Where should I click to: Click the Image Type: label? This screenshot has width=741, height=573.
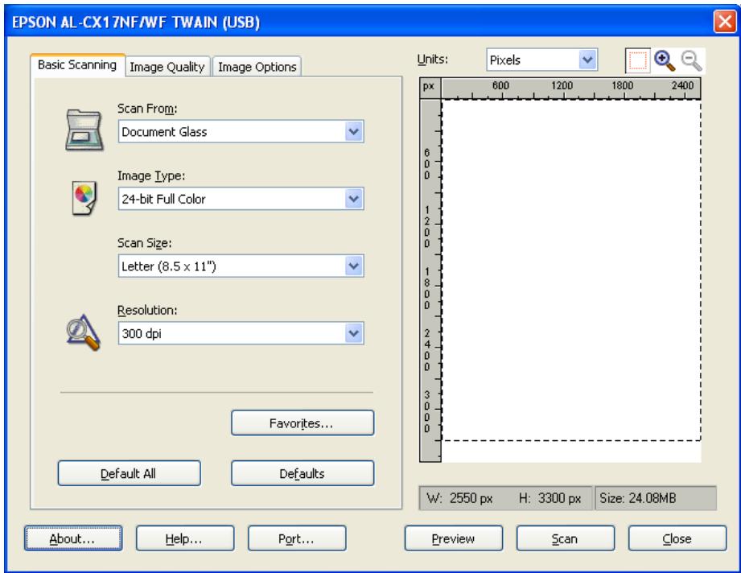(x=151, y=176)
